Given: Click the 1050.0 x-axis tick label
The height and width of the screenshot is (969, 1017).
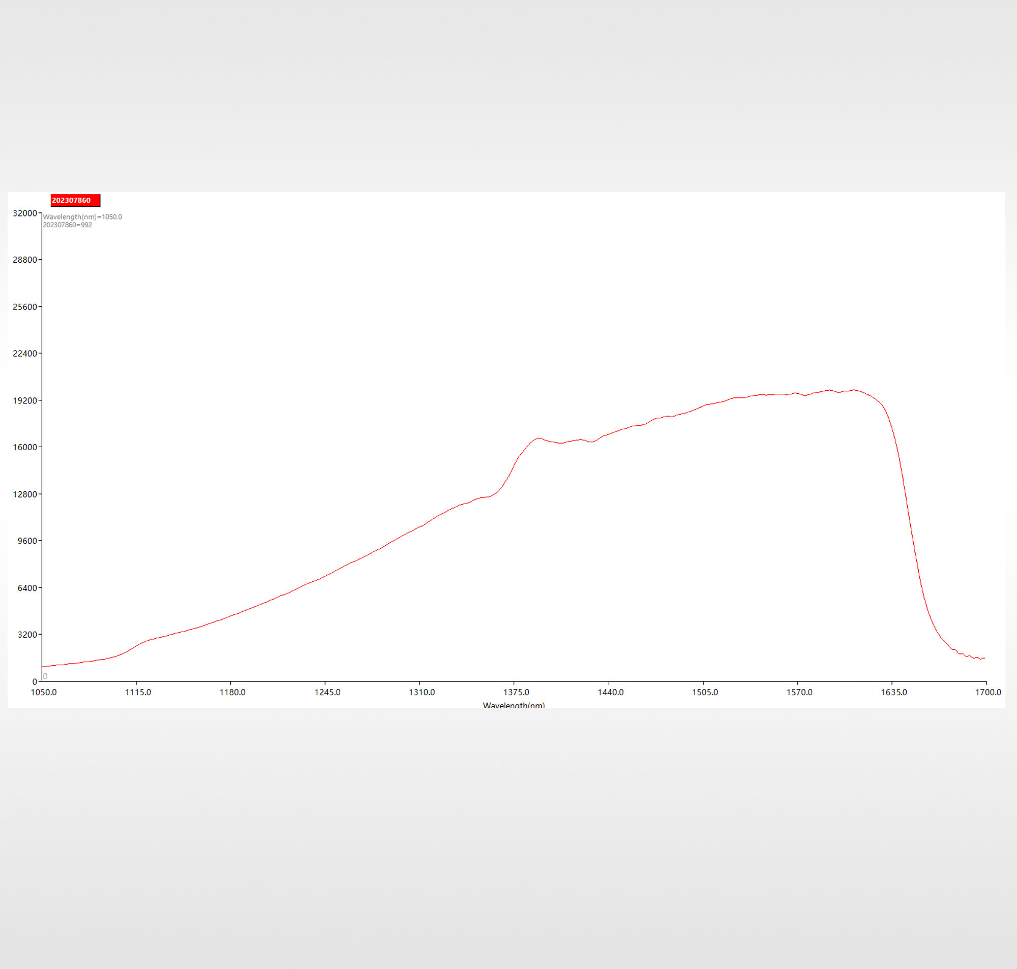Looking at the screenshot, I should click(x=43, y=692).
